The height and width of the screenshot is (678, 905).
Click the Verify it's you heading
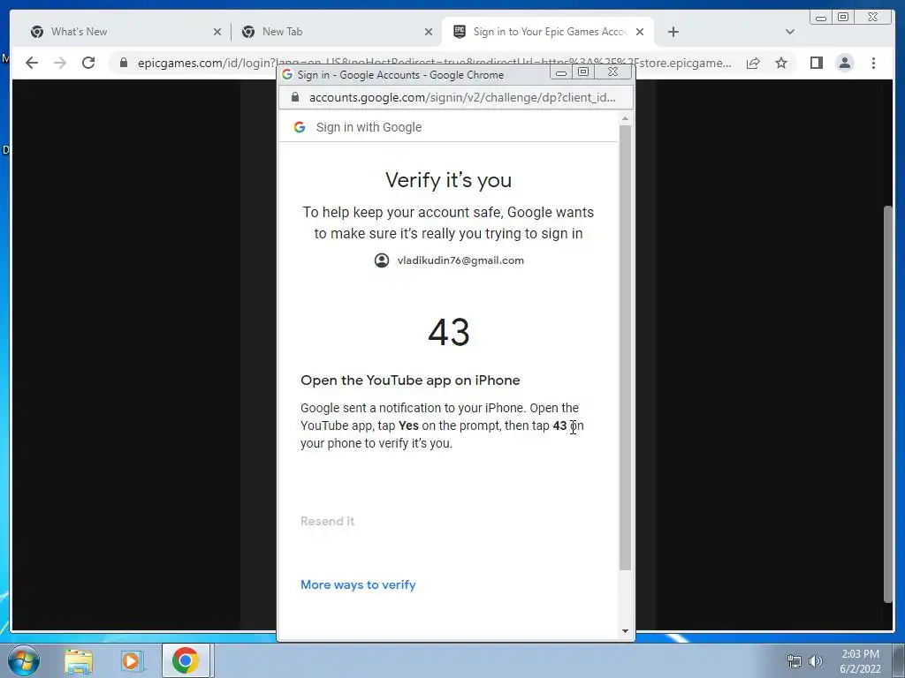coord(448,180)
